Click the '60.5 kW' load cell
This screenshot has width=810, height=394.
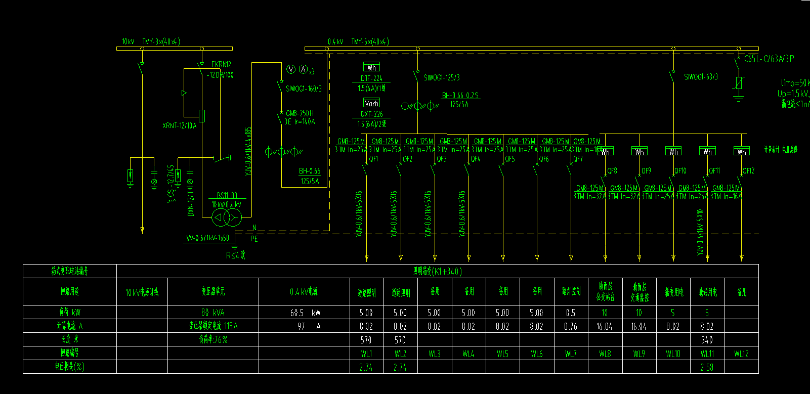click(x=305, y=313)
